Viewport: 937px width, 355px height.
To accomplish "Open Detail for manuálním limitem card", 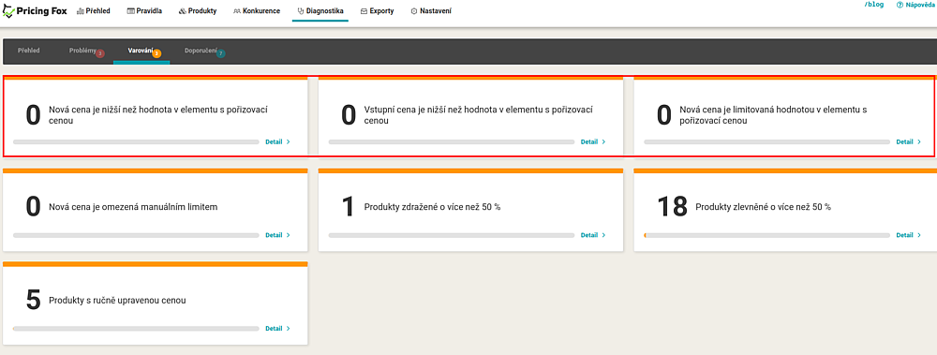I will pos(278,235).
